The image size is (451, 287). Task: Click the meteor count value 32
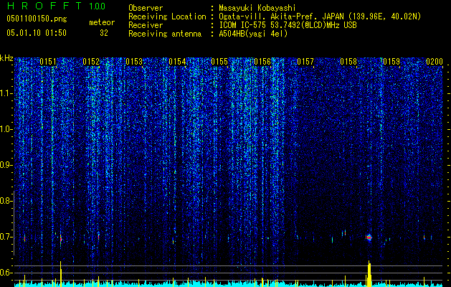pyautogui.click(x=104, y=33)
